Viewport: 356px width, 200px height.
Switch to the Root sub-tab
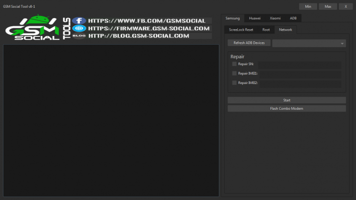point(266,30)
